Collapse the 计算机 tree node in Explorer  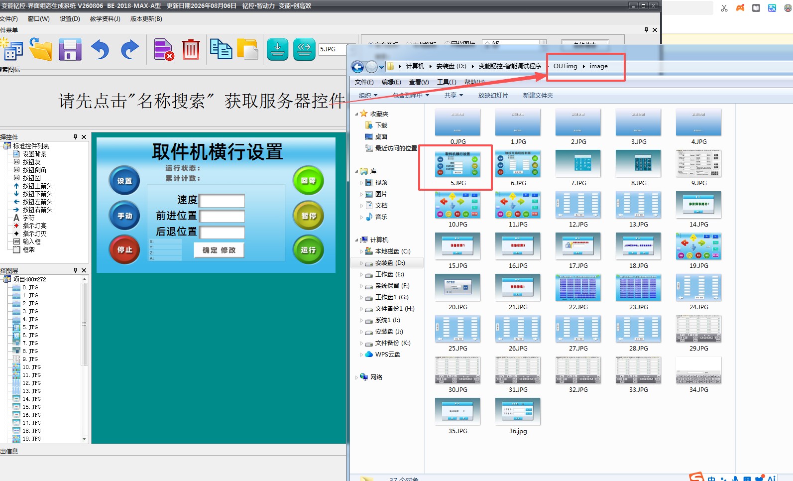point(356,240)
